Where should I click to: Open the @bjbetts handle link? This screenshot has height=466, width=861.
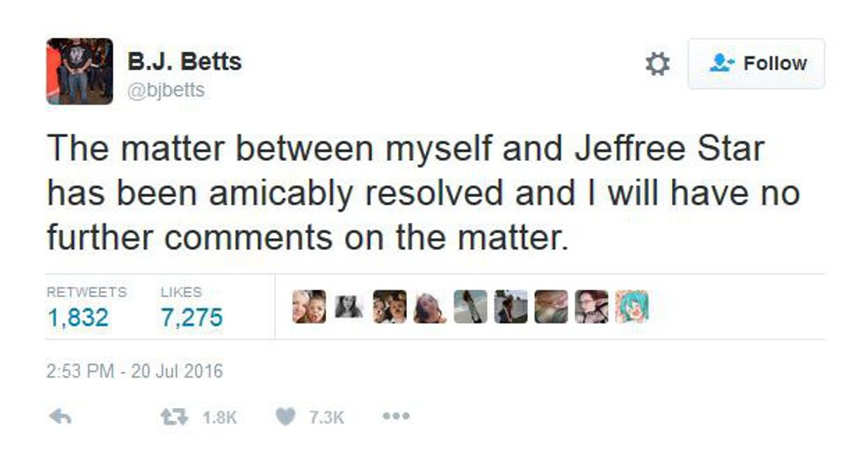click(166, 90)
